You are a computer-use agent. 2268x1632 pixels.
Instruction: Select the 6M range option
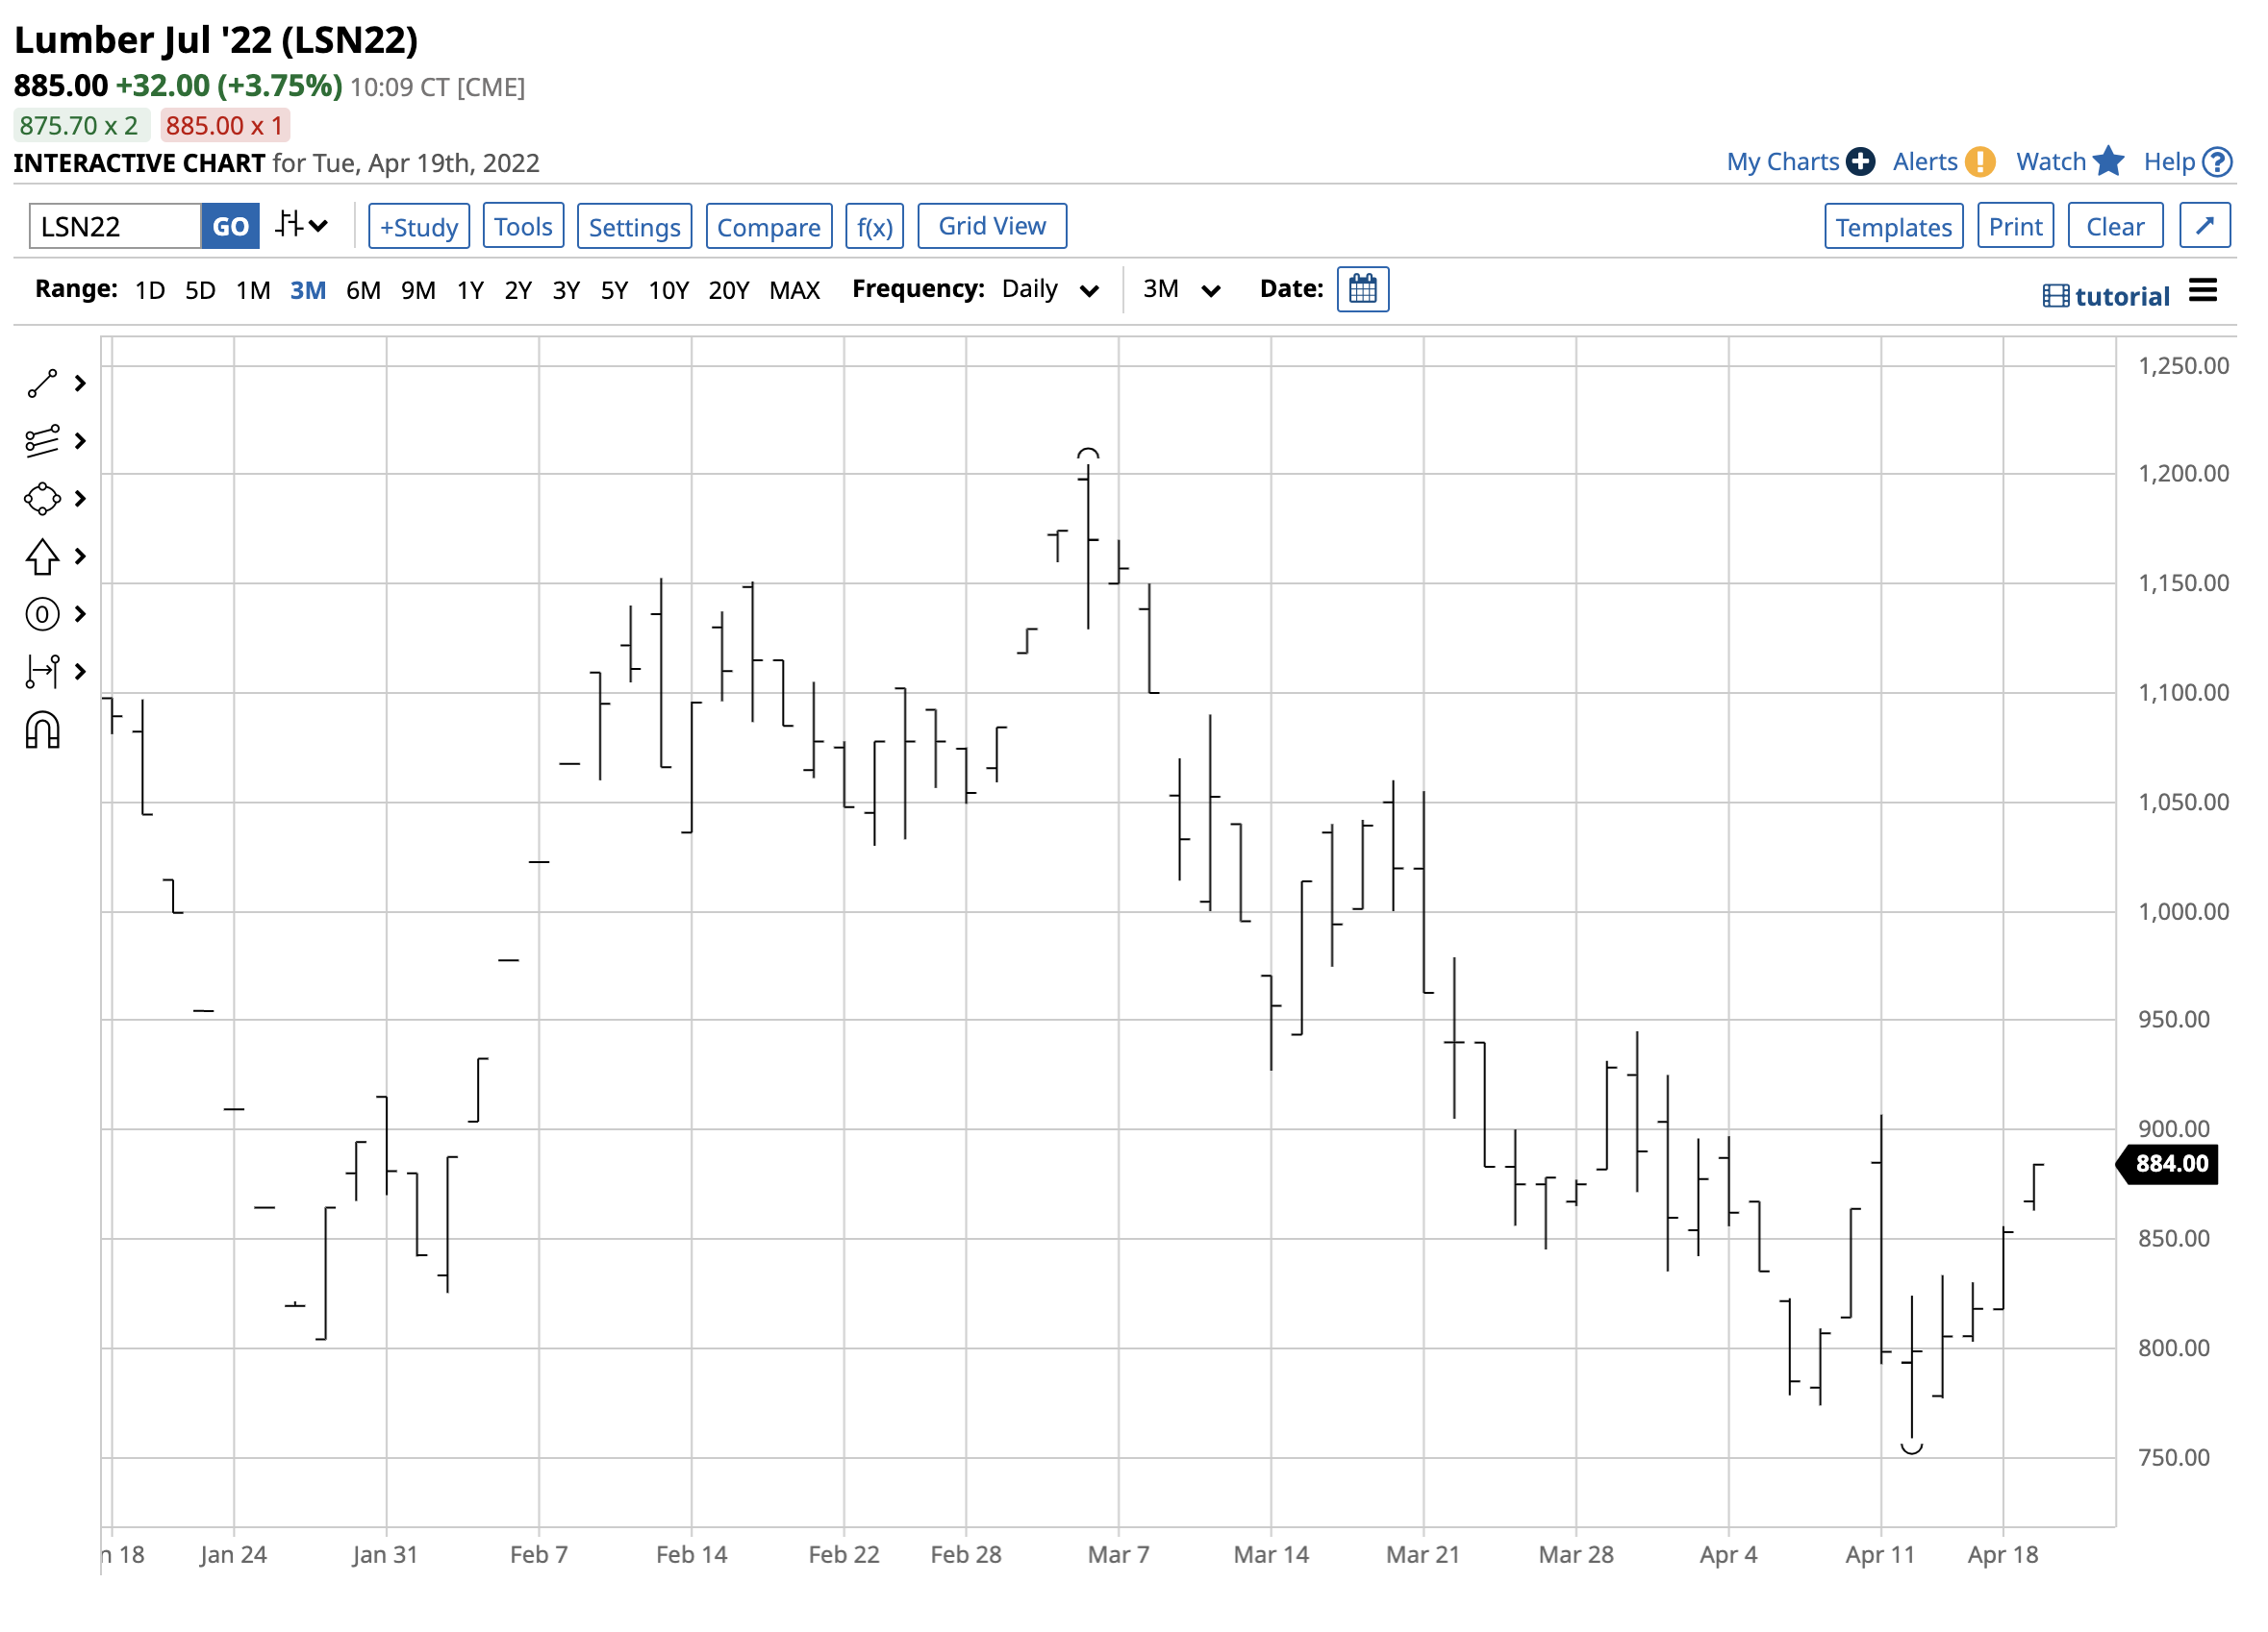tap(363, 291)
